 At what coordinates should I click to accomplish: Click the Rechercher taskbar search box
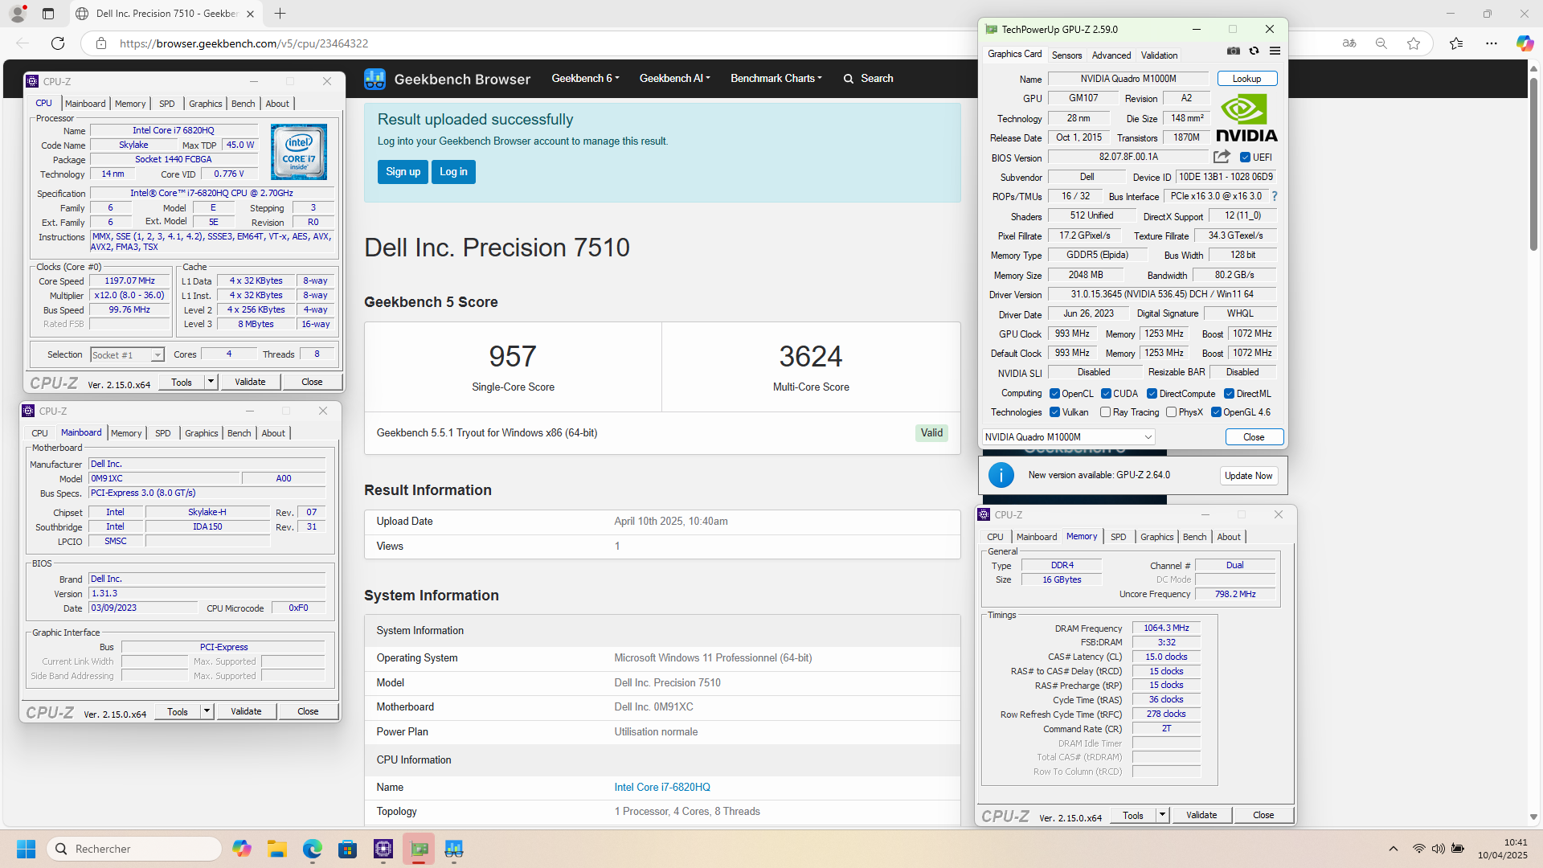tap(133, 849)
